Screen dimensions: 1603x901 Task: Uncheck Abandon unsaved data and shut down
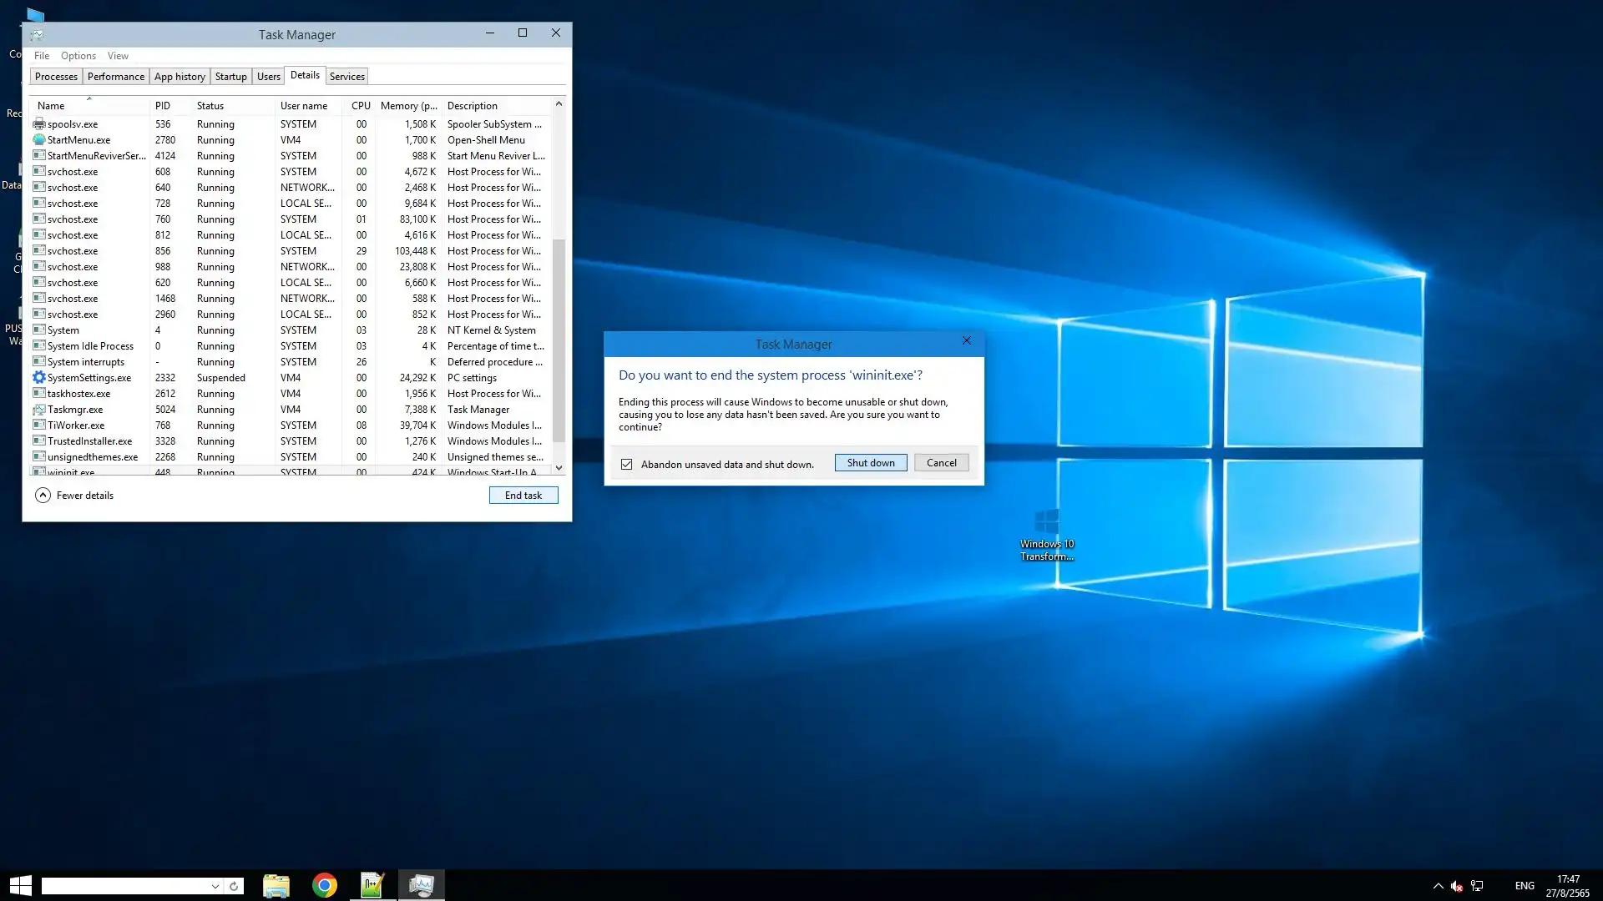627,465
